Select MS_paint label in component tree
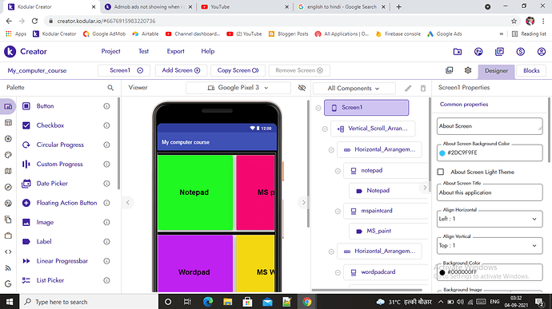The image size is (552, 309). (378, 231)
